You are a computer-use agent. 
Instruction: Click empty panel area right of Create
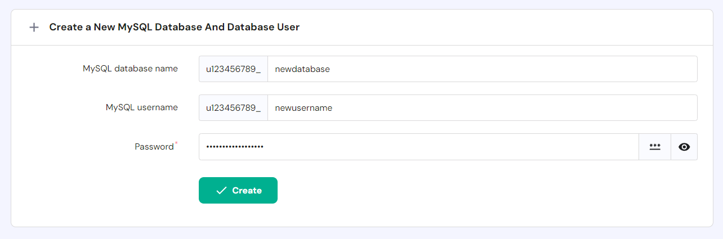pyautogui.click(x=479, y=191)
